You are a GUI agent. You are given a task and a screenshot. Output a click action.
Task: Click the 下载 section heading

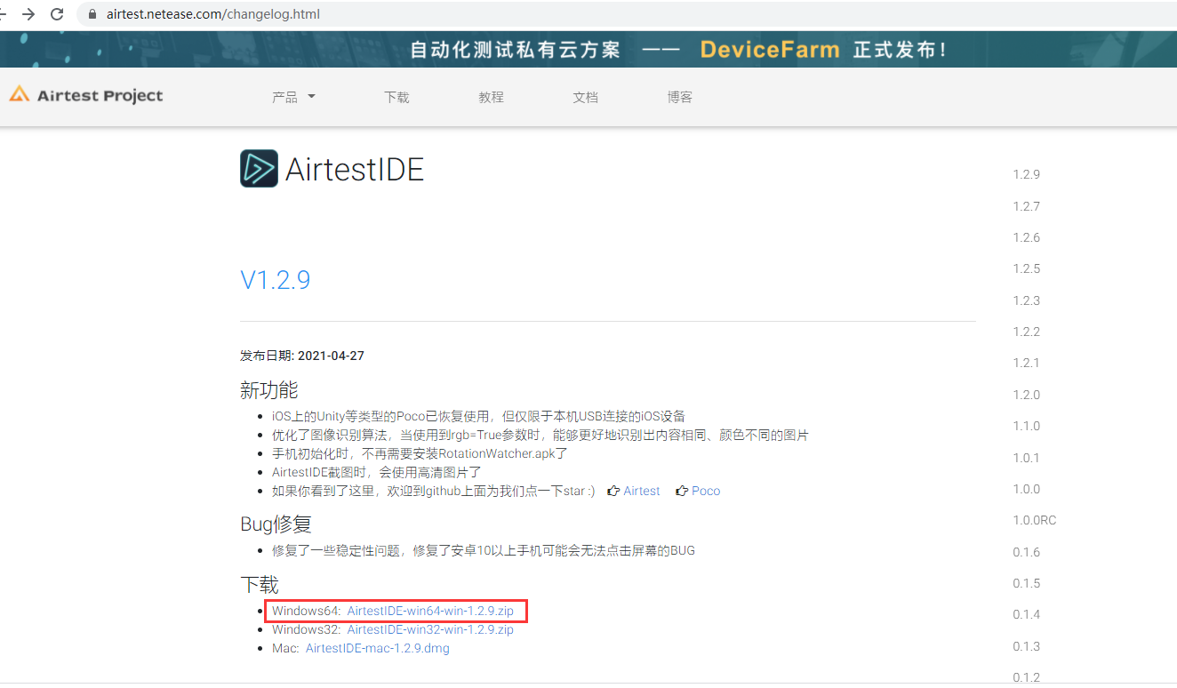coord(260,584)
